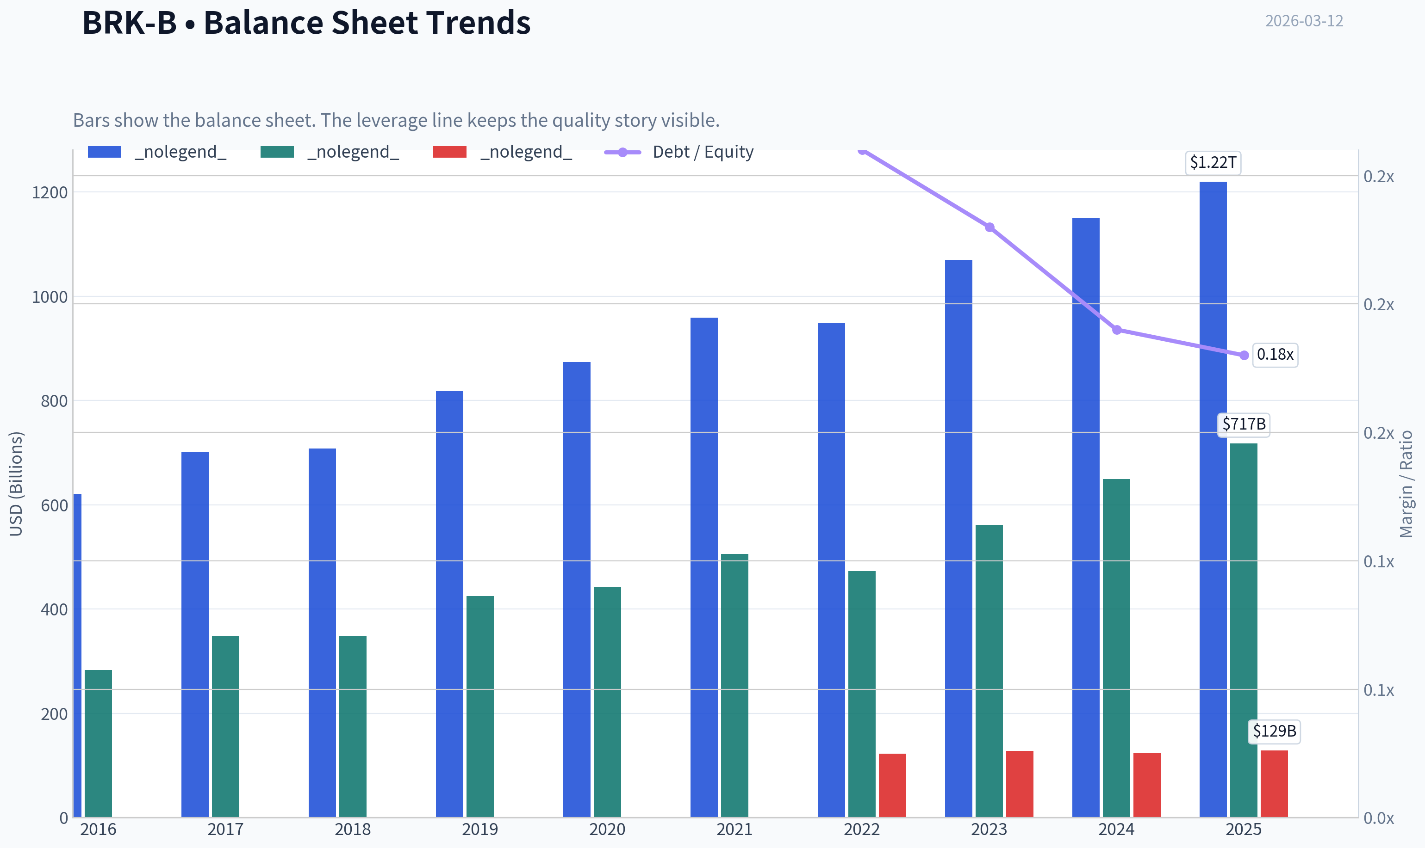Click the USD (Billions) axis title
Viewport: 1425px width, 848px height.
click(16, 484)
